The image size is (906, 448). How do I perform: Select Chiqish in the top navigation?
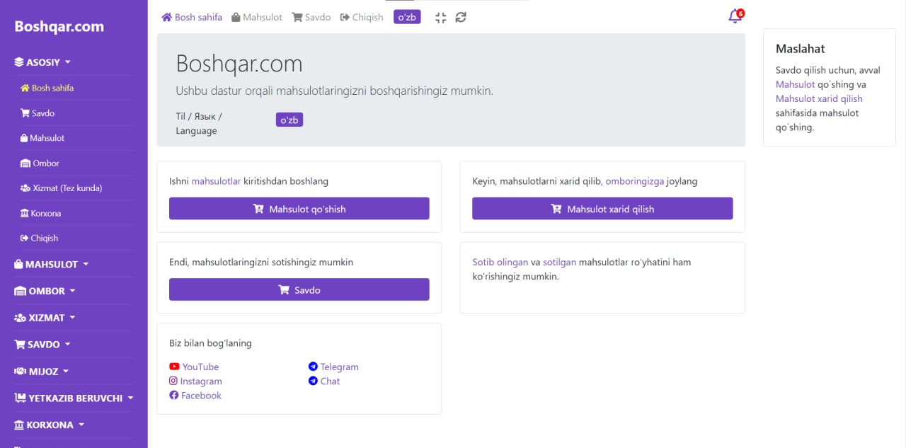point(362,17)
